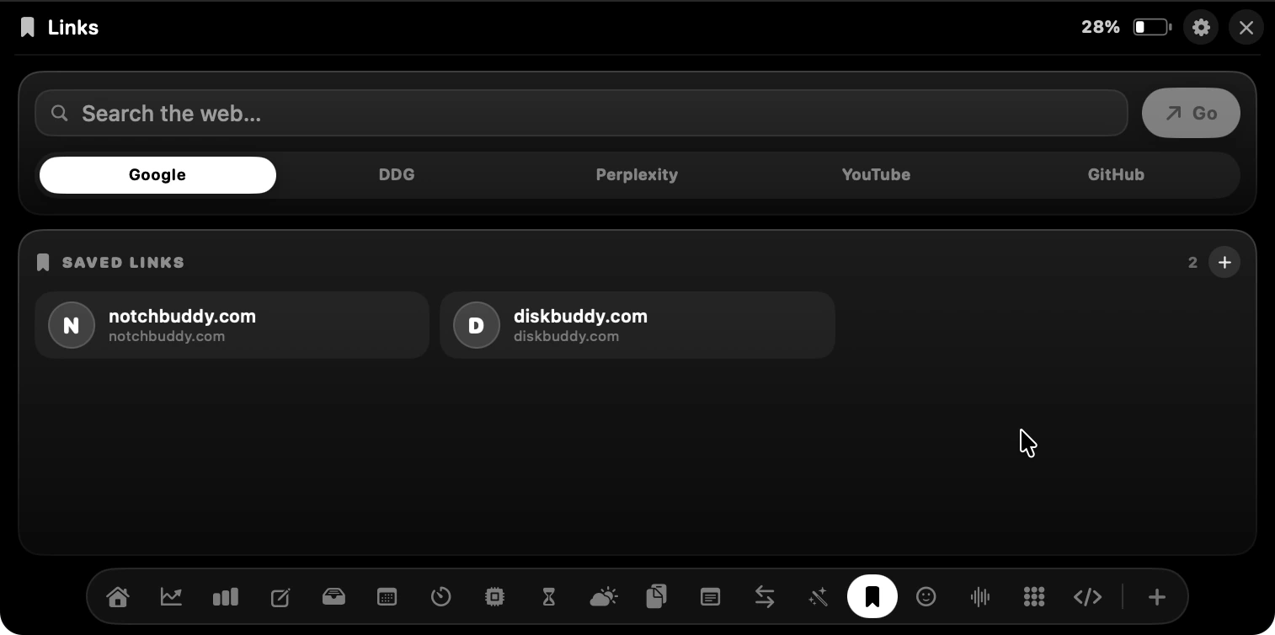Open the clipboard documents widget

click(657, 597)
